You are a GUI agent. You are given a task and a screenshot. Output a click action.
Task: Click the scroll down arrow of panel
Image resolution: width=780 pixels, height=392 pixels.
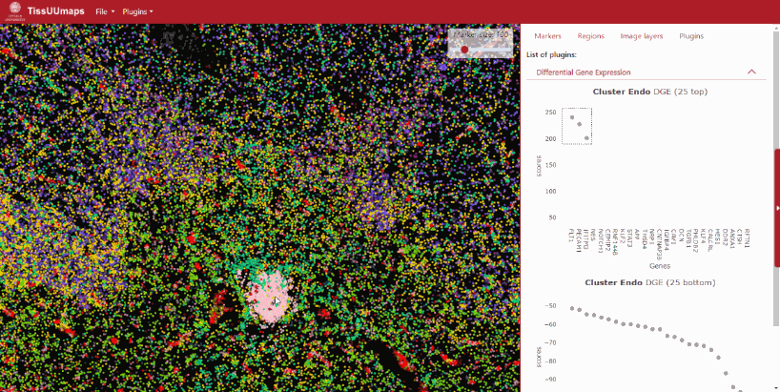pyautogui.click(x=776, y=386)
